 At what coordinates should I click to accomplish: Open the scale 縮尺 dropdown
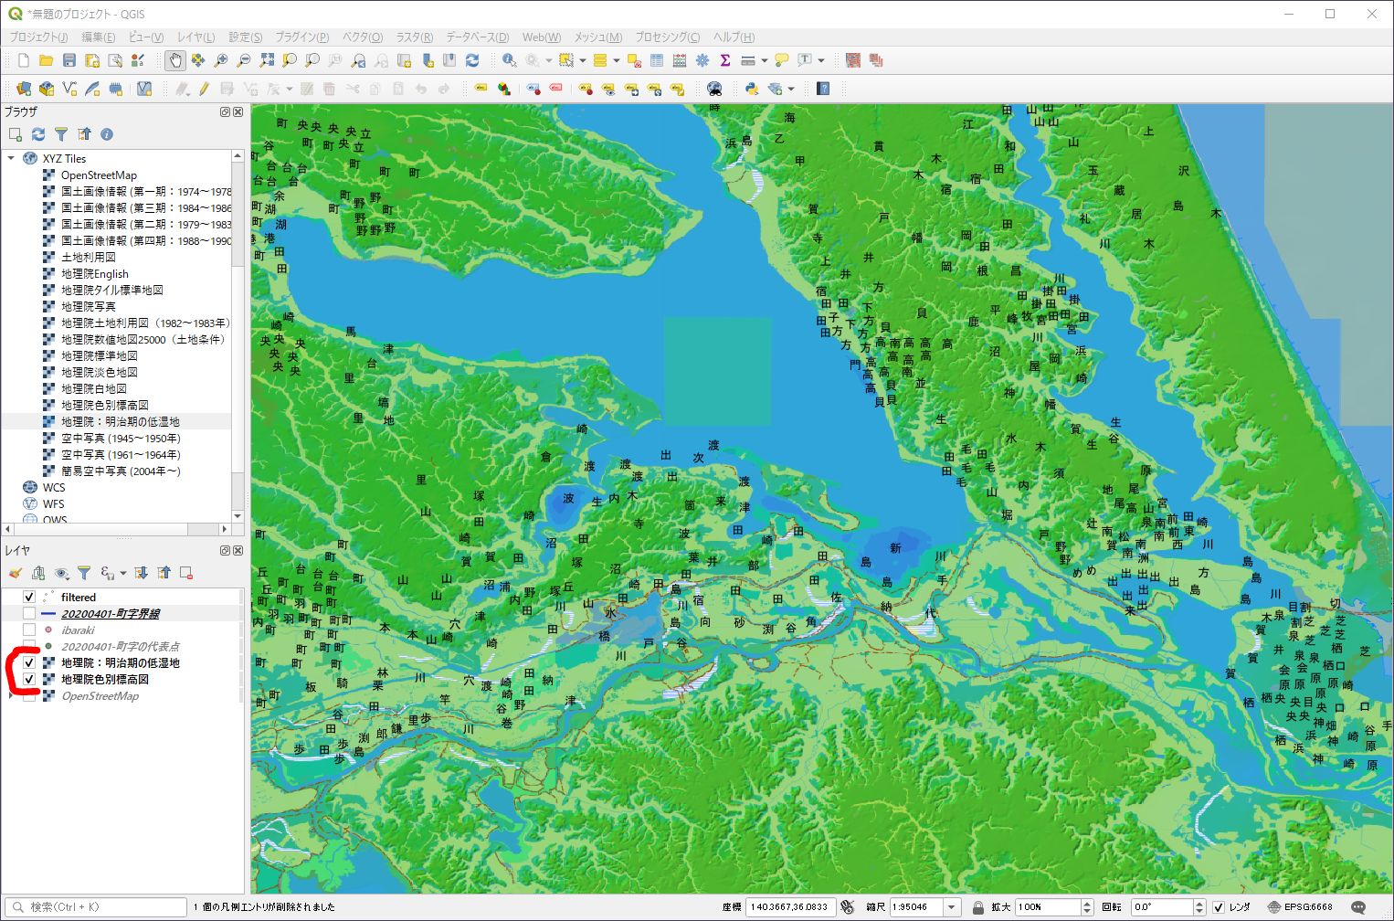pos(952,906)
